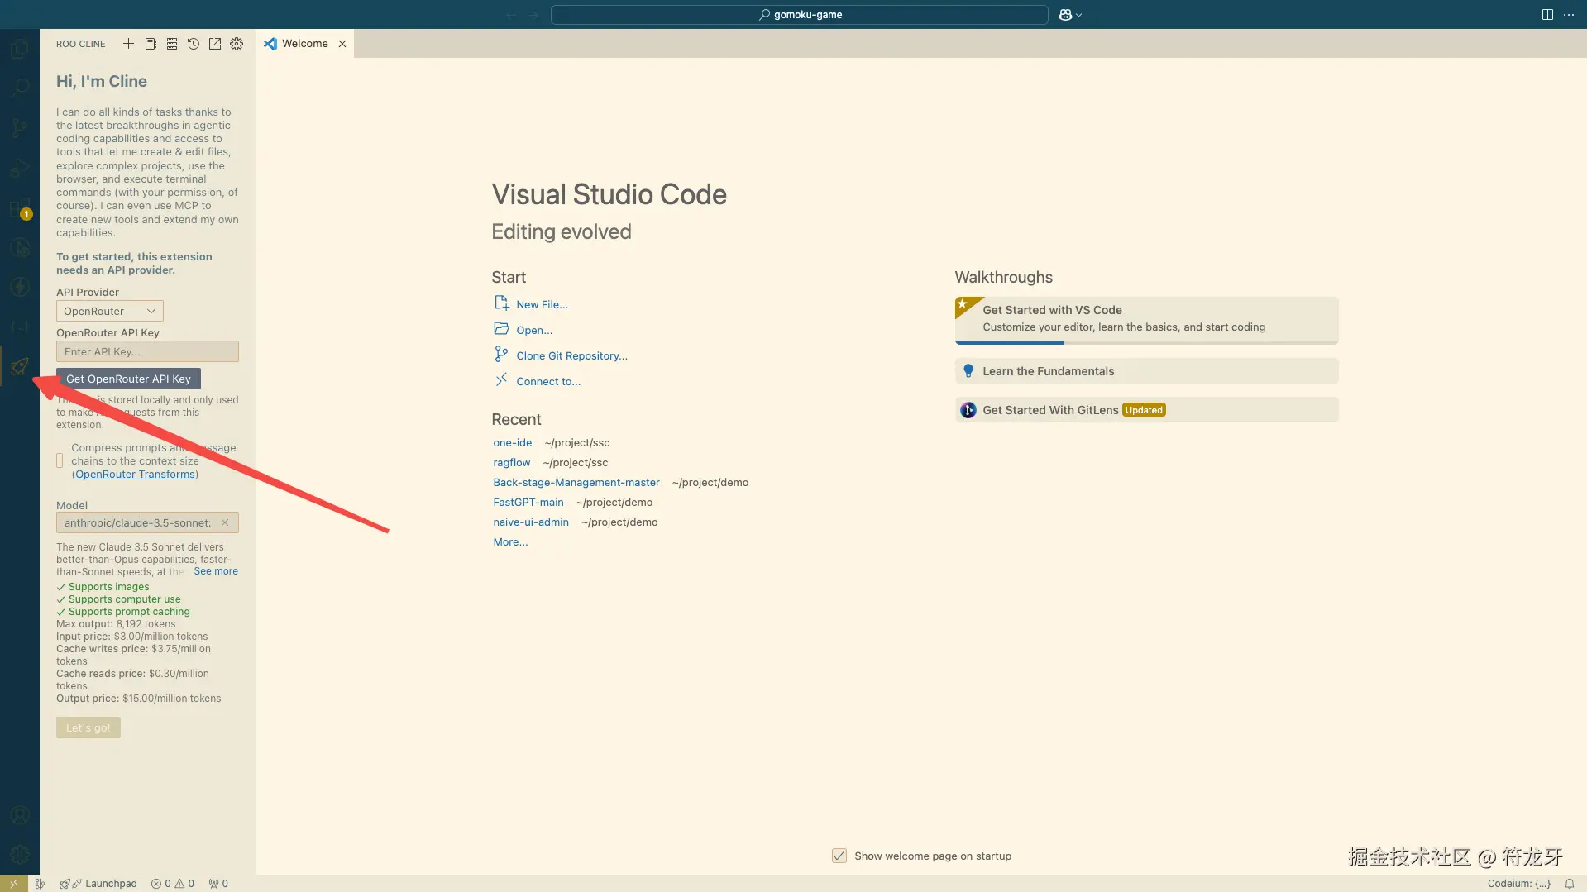Click the OpenRouter API Key input field
The width and height of the screenshot is (1587, 892).
click(x=147, y=351)
